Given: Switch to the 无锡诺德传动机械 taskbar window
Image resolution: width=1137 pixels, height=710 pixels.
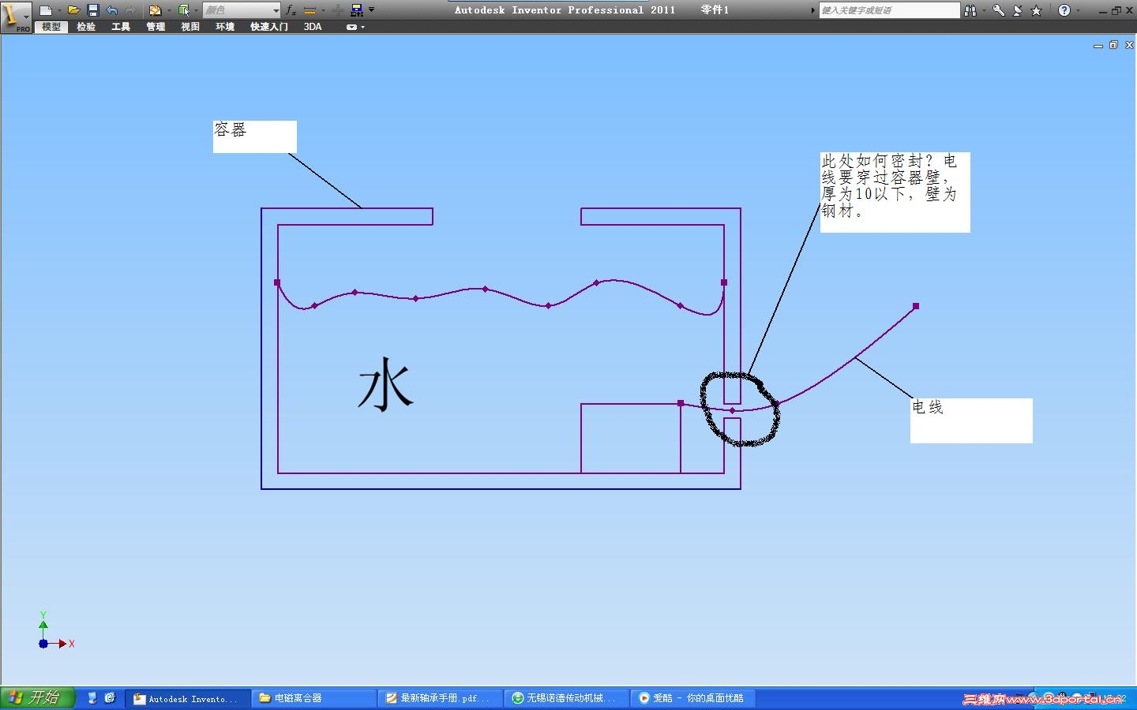Looking at the screenshot, I should click(x=566, y=698).
